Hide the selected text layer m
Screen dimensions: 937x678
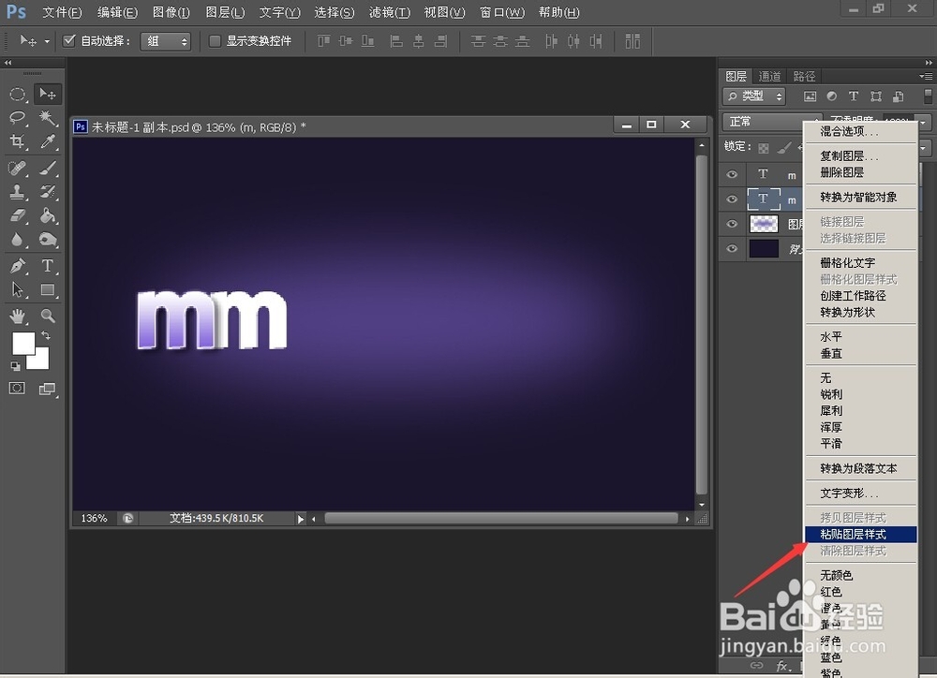(x=732, y=199)
